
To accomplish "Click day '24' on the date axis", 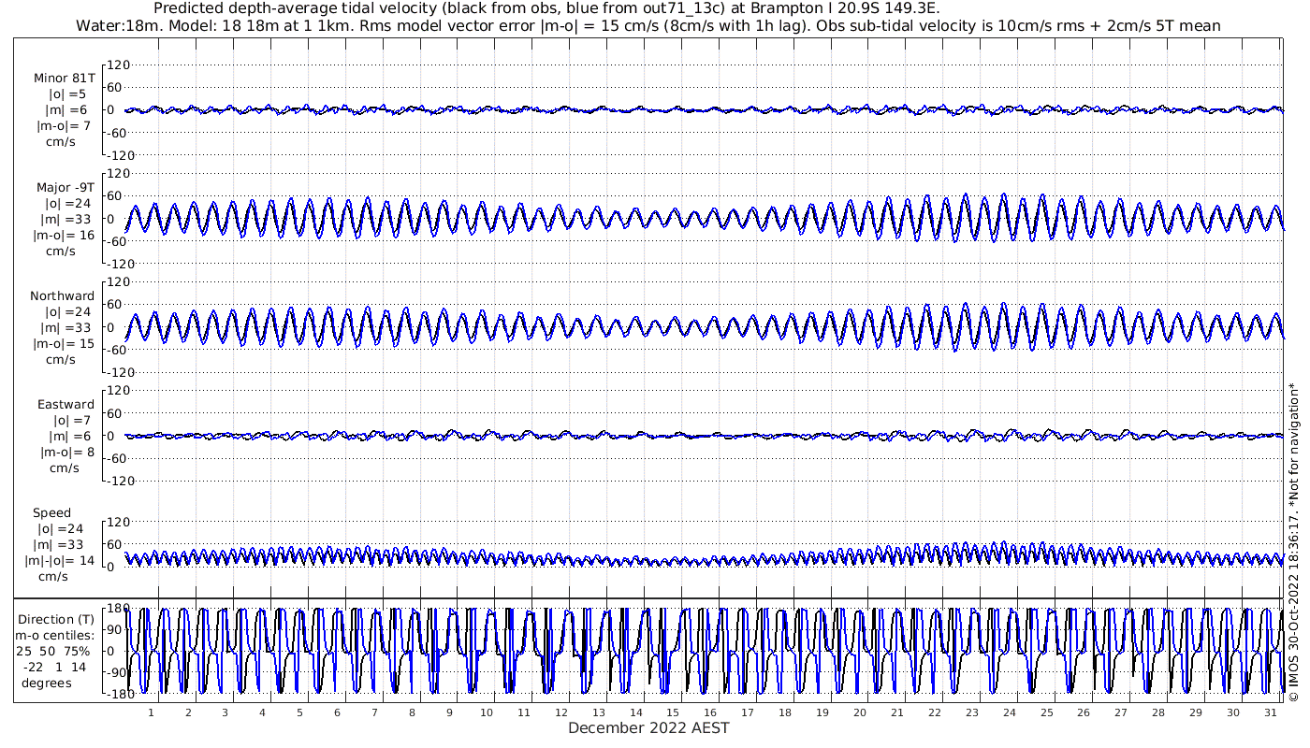I will click(1009, 712).
